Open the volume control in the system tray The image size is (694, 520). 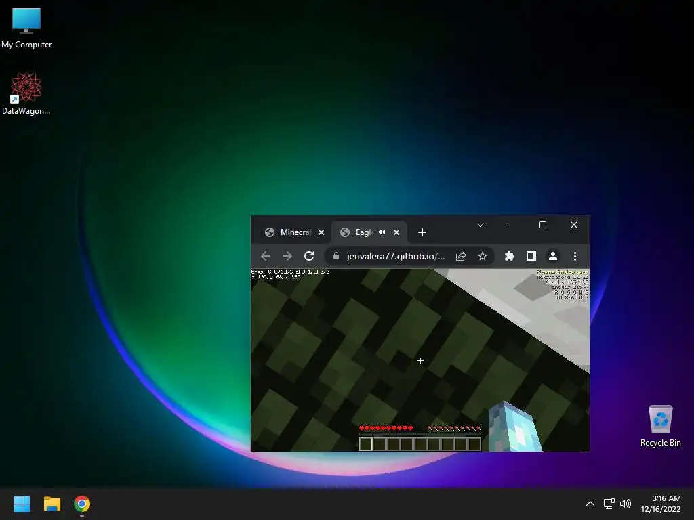(x=626, y=504)
